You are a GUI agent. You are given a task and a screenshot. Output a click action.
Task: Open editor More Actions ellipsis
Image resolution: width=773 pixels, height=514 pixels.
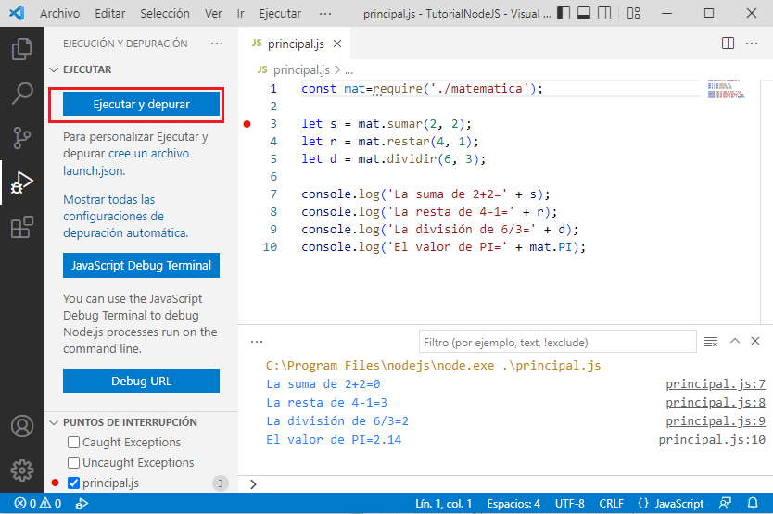pyautogui.click(x=752, y=44)
